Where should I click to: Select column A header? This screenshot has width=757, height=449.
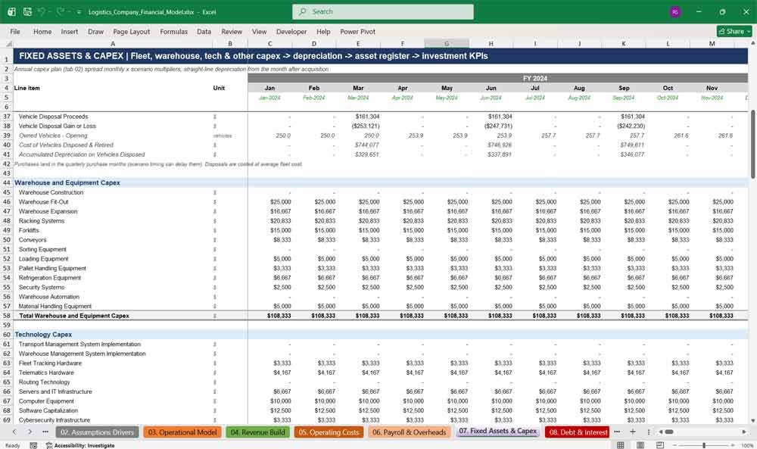(x=113, y=43)
